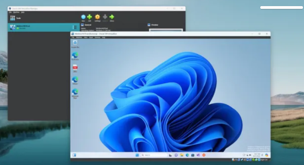Open Help menu of running VM window

click(103, 37)
